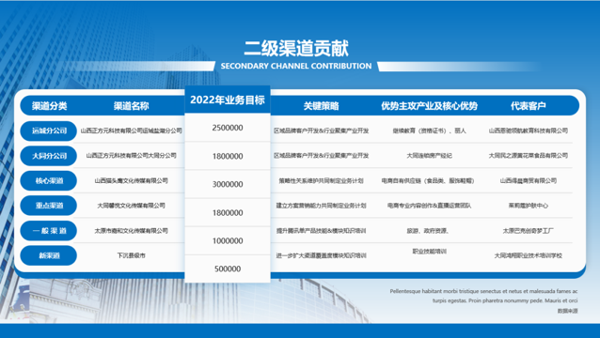Click the 核心渠道 category pill
Image resolution: width=600 pixels, height=338 pixels.
[49, 180]
